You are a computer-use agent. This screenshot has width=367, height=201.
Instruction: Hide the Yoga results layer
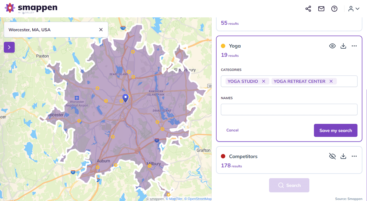tap(332, 46)
